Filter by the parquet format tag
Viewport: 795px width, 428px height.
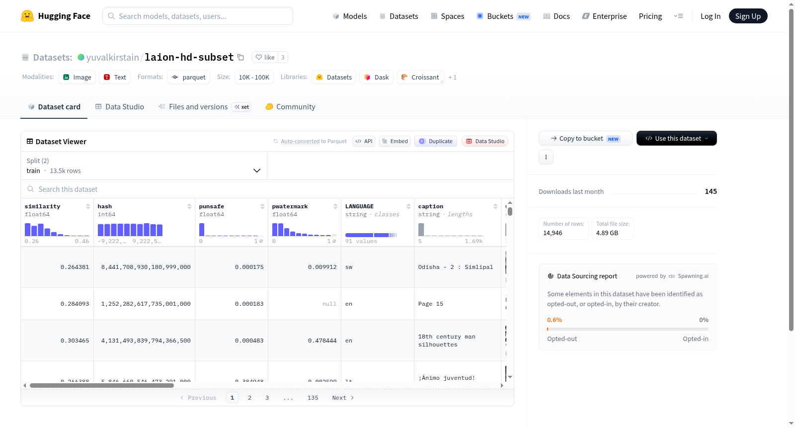(x=189, y=77)
